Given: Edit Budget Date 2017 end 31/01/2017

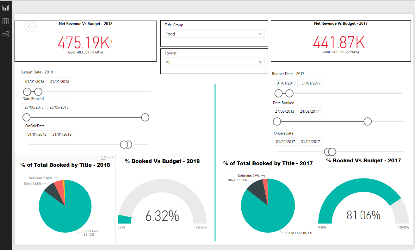Looking at the screenshot, I should (x=311, y=83).
